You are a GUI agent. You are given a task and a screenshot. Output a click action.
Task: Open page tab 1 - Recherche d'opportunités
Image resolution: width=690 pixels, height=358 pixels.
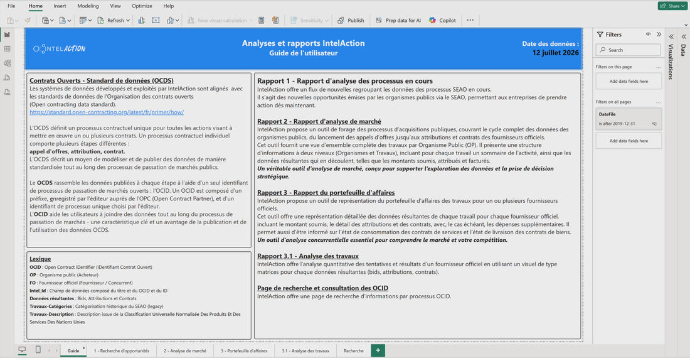pos(122,351)
